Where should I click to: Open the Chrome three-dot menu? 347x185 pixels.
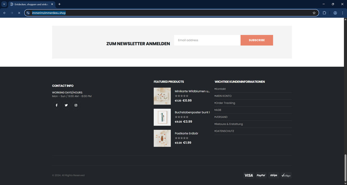pyautogui.click(x=343, y=13)
